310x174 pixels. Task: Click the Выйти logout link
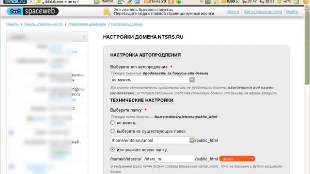[292, 12]
